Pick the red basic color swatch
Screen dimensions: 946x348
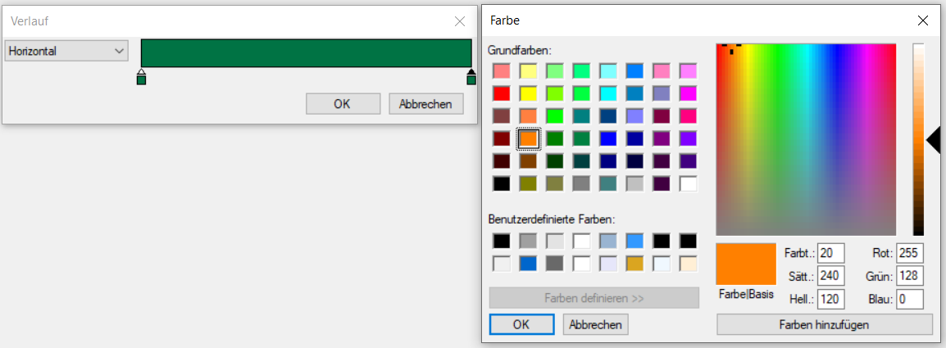pyautogui.click(x=501, y=93)
